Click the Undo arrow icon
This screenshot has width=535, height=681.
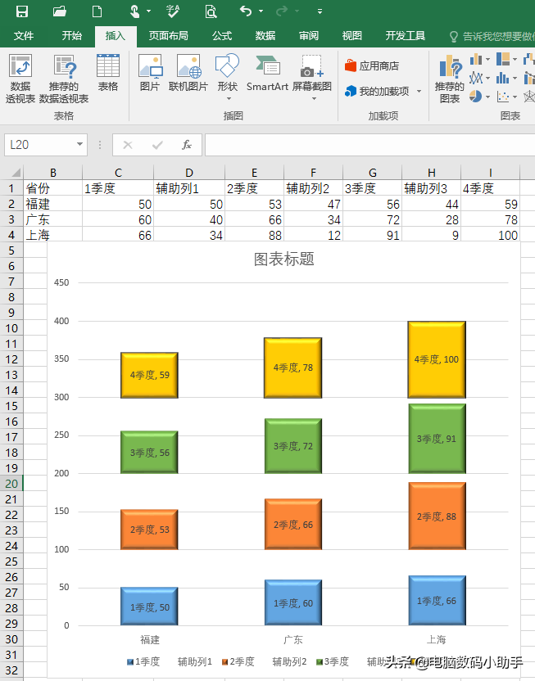[x=246, y=11]
